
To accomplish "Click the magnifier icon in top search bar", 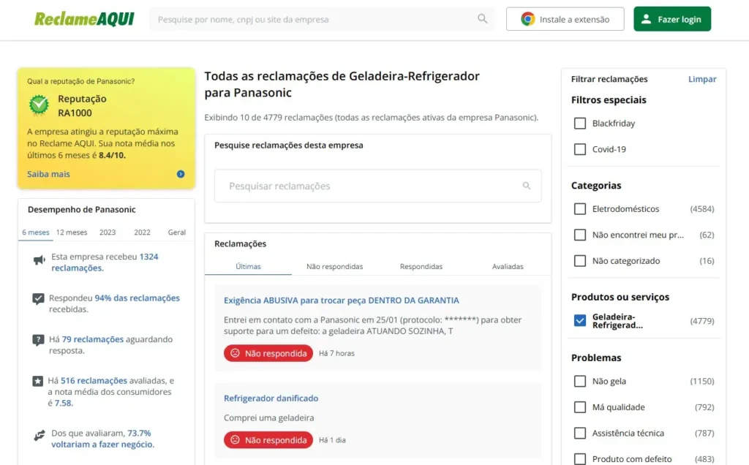I will pos(483,18).
